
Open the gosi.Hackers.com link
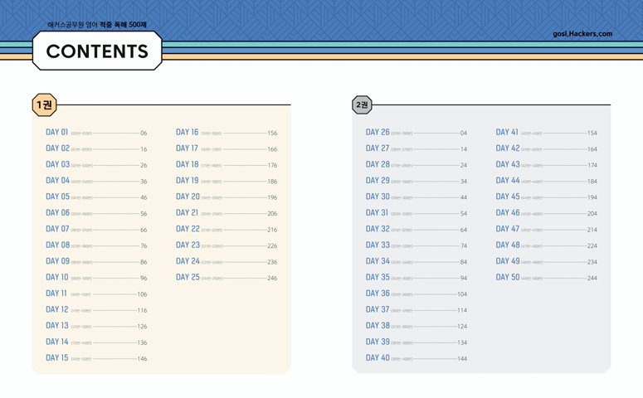(582, 34)
